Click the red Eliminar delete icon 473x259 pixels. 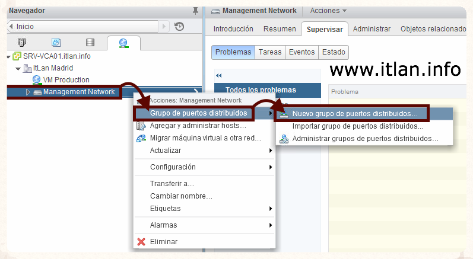tap(141, 242)
